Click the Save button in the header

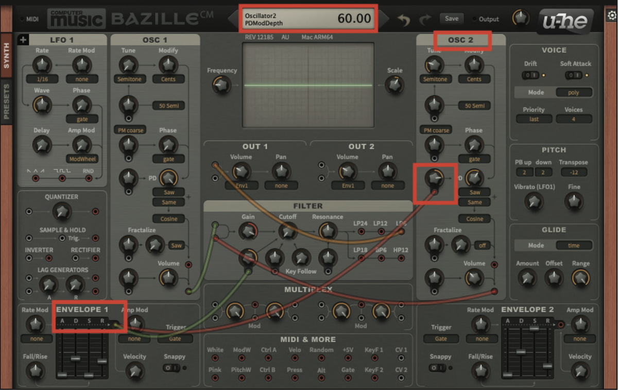coord(452,18)
